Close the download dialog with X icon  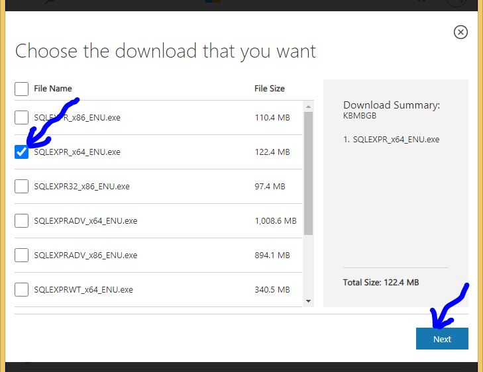pyautogui.click(x=460, y=32)
